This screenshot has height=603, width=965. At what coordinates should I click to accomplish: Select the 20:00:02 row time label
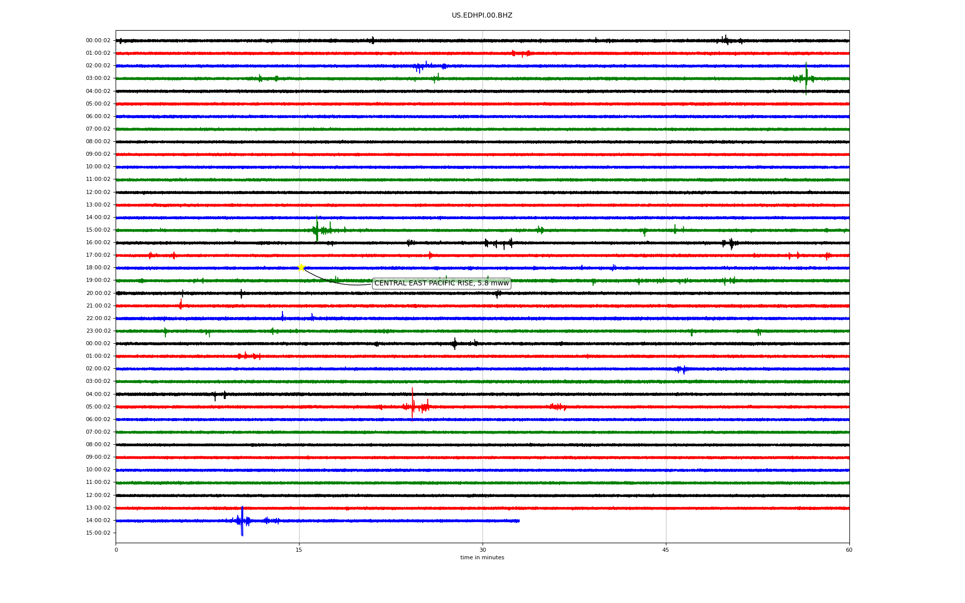click(98, 293)
